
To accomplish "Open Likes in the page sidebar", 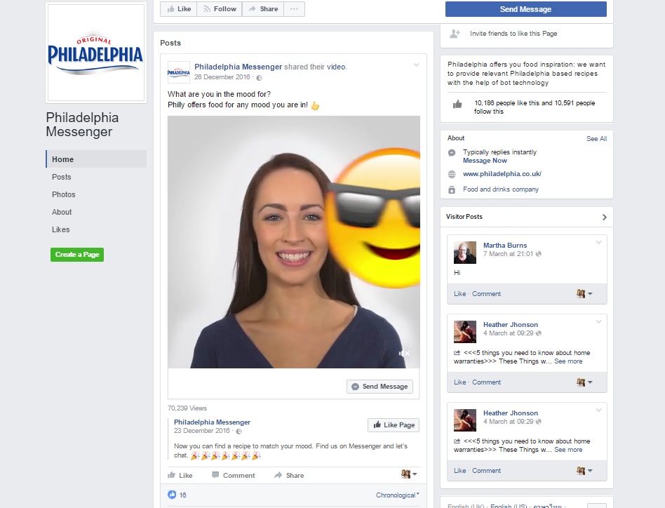I will pos(60,229).
